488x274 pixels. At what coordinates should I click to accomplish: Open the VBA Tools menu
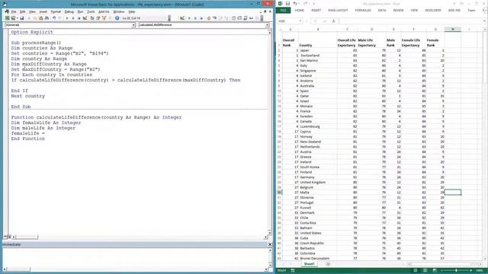click(x=91, y=12)
